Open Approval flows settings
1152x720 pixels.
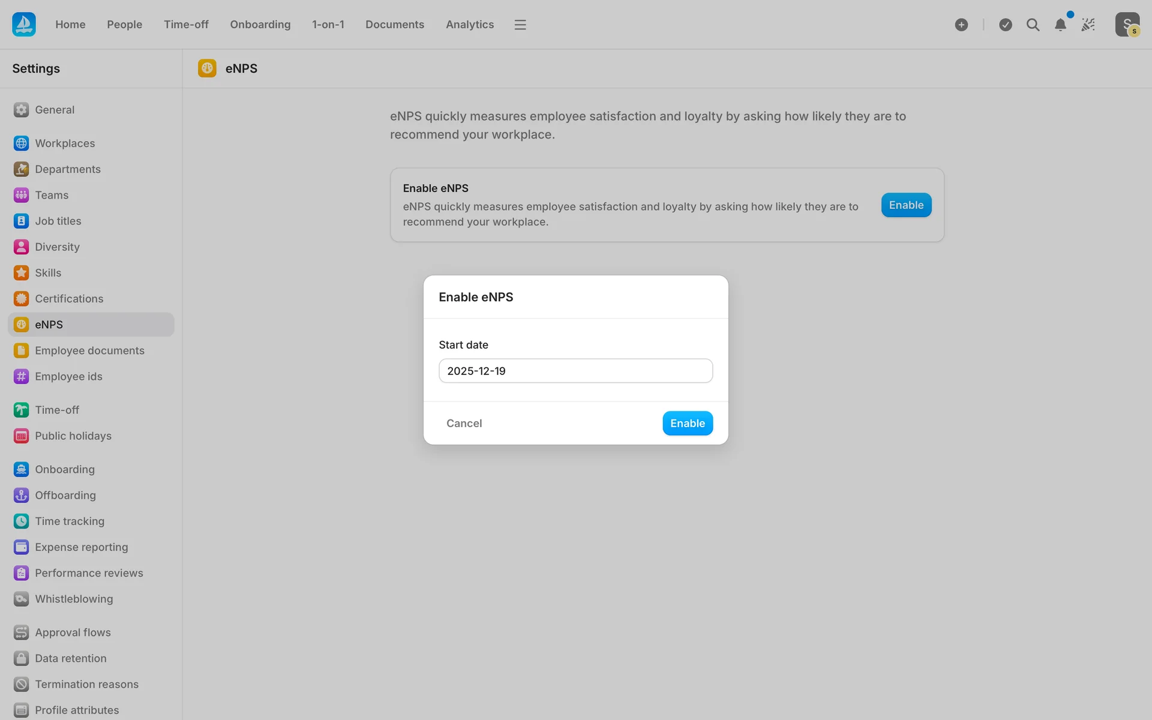tap(73, 632)
